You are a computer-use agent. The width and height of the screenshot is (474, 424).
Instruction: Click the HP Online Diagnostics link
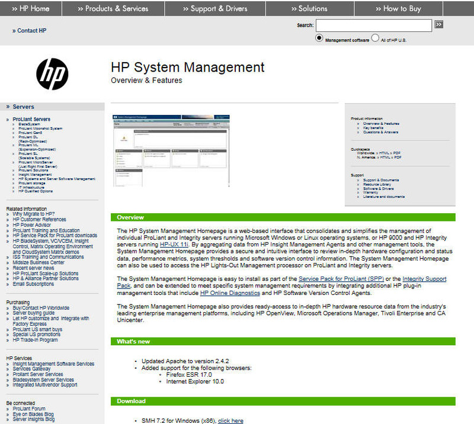tap(231, 293)
